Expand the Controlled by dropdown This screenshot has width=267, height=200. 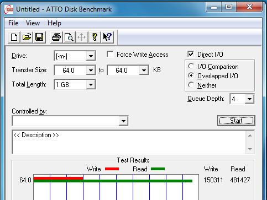click(x=123, y=121)
